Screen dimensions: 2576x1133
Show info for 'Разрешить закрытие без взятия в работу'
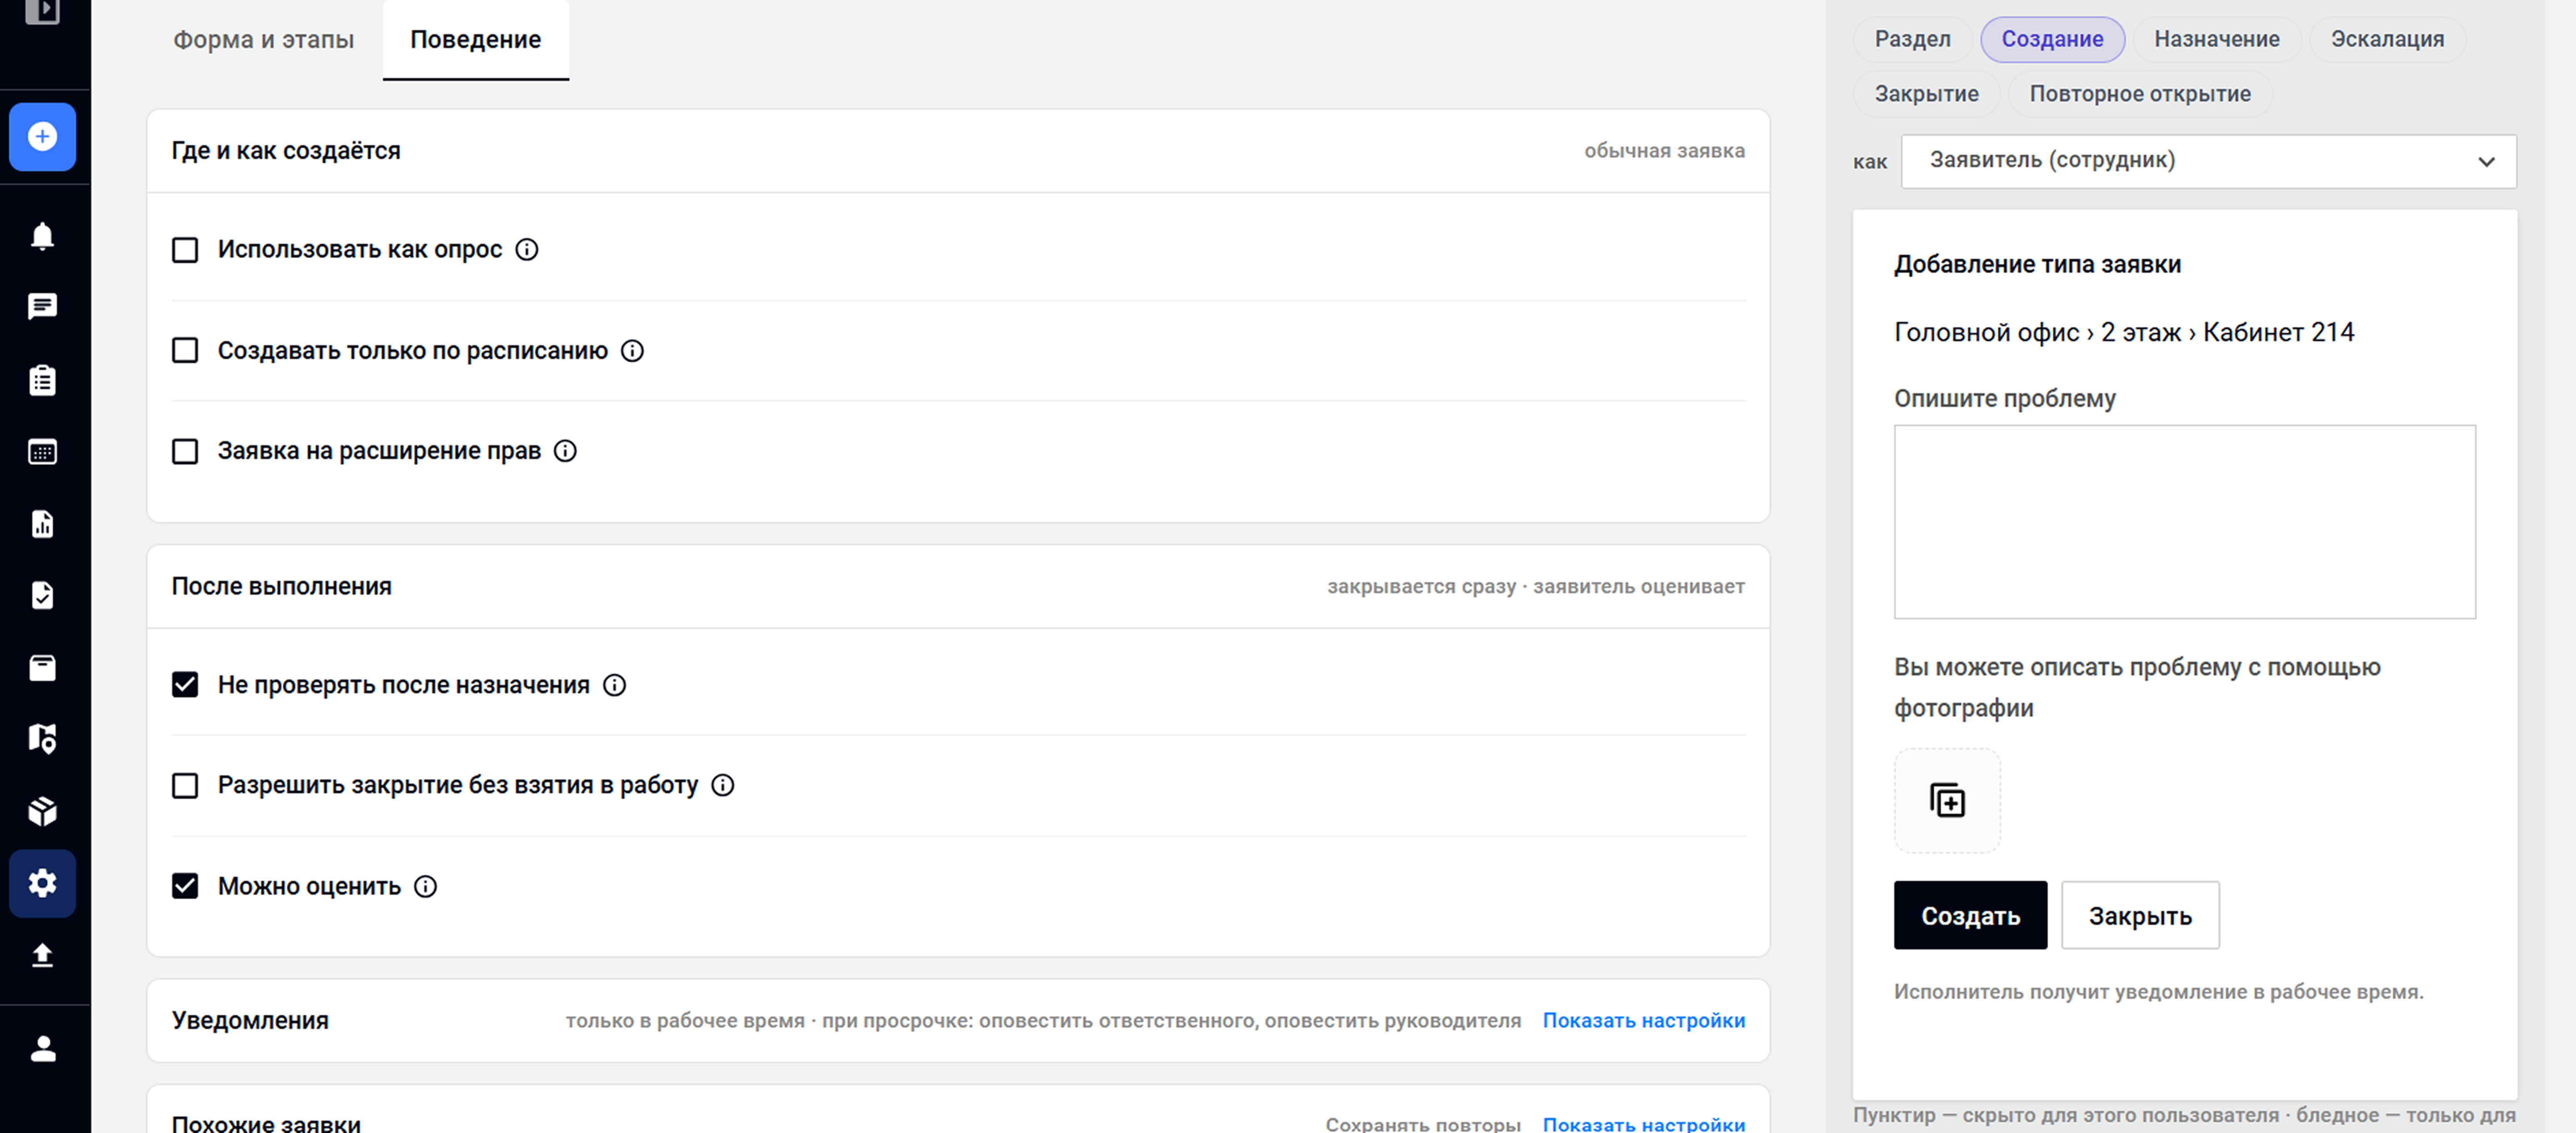point(722,785)
